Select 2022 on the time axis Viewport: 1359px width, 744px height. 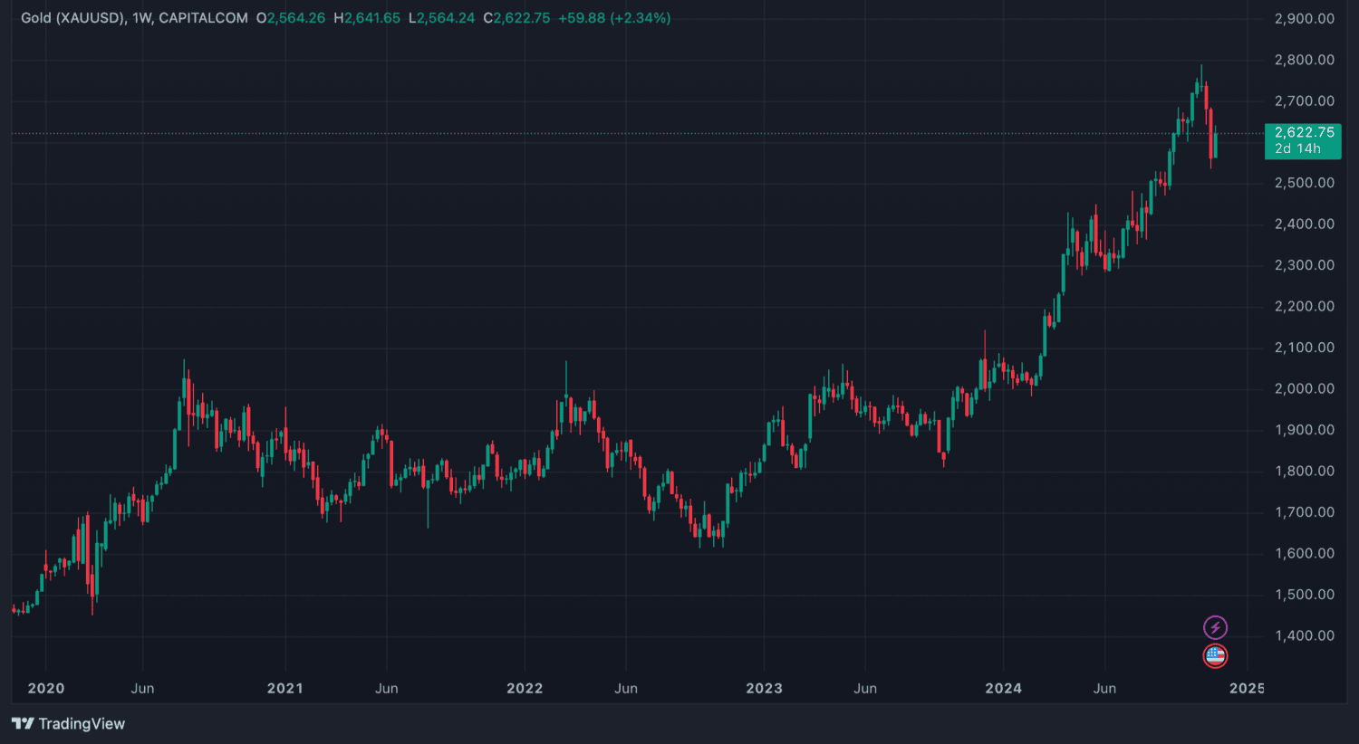pyautogui.click(x=525, y=688)
